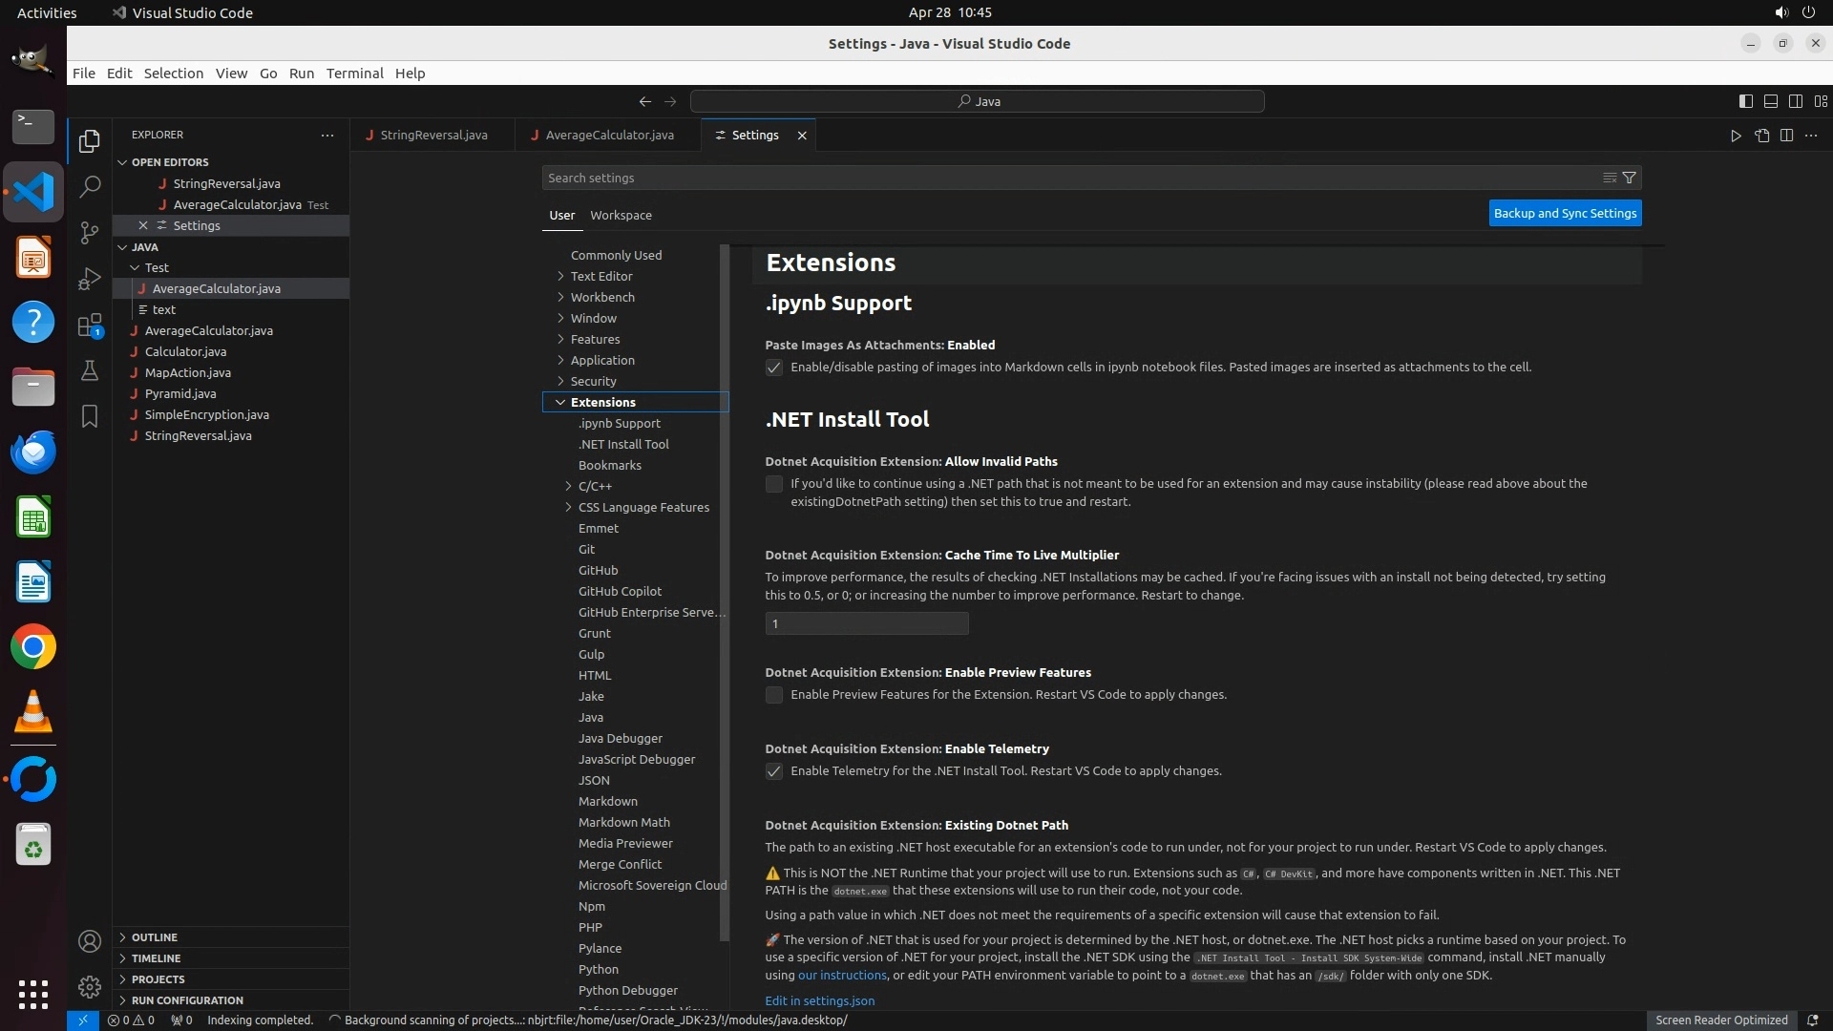The height and width of the screenshot is (1031, 1833).
Task: Click the split editor right icon
Action: (1786, 136)
